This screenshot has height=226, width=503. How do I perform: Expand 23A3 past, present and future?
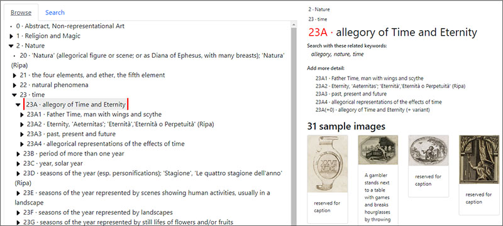22,134
